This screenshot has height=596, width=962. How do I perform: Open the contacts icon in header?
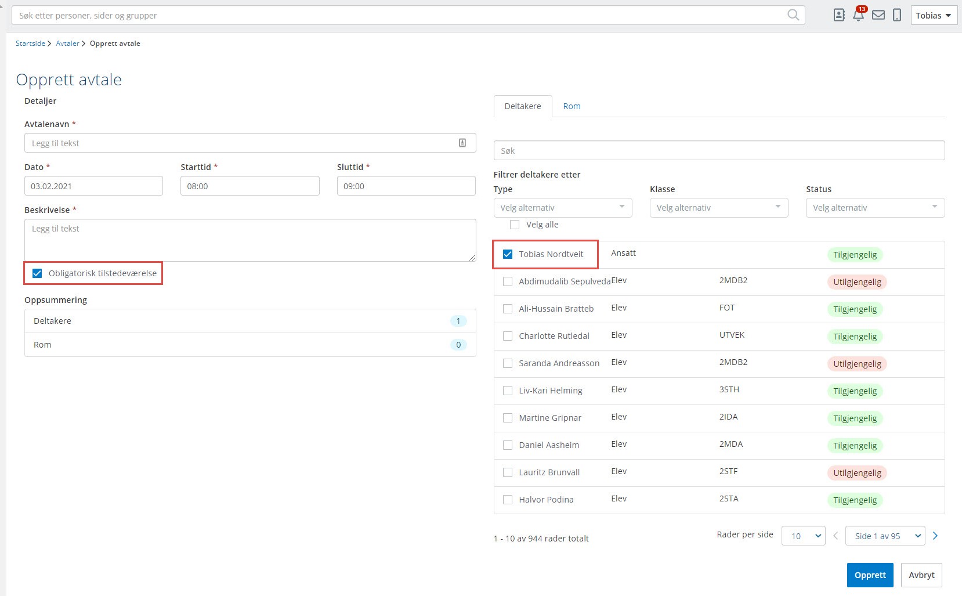pos(838,15)
